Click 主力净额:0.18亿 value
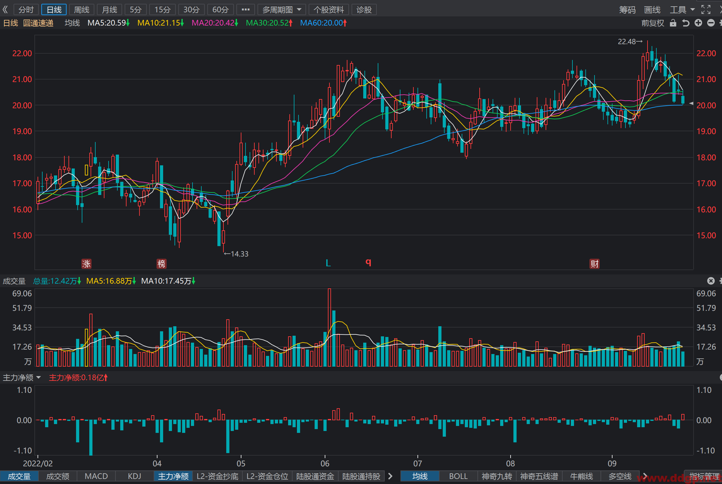Screen dimensions: 722x484 [78, 377]
